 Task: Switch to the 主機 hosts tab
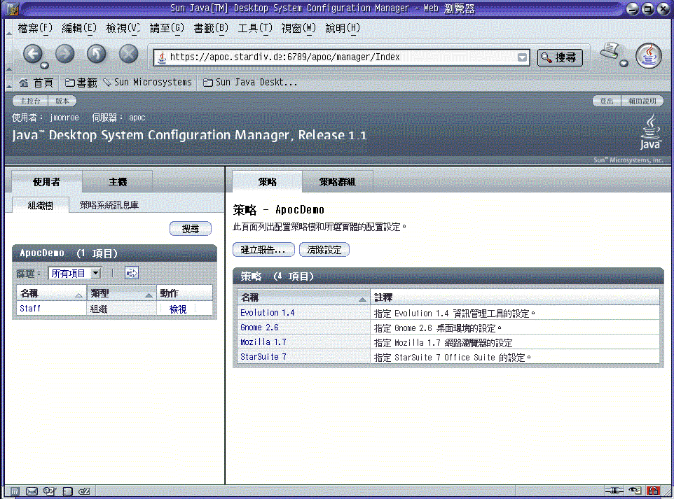[118, 182]
